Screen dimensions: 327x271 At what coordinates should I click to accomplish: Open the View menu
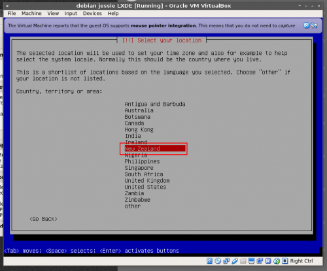tap(53, 14)
